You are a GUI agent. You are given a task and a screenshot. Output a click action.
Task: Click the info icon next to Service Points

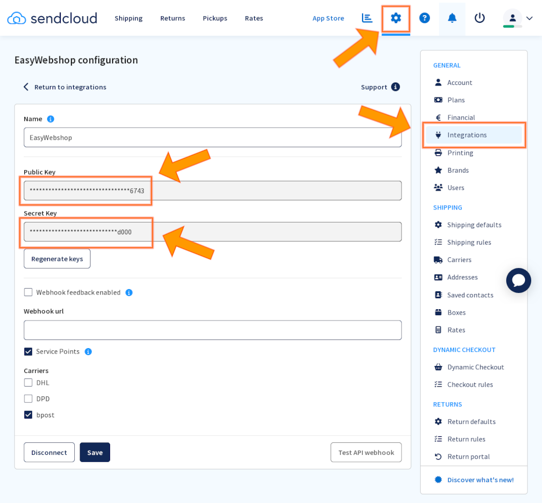(x=87, y=351)
